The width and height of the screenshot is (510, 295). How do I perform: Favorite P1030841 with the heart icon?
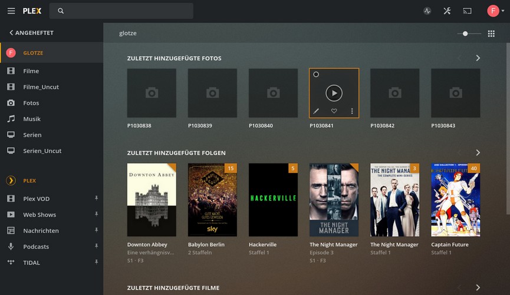(x=334, y=111)
